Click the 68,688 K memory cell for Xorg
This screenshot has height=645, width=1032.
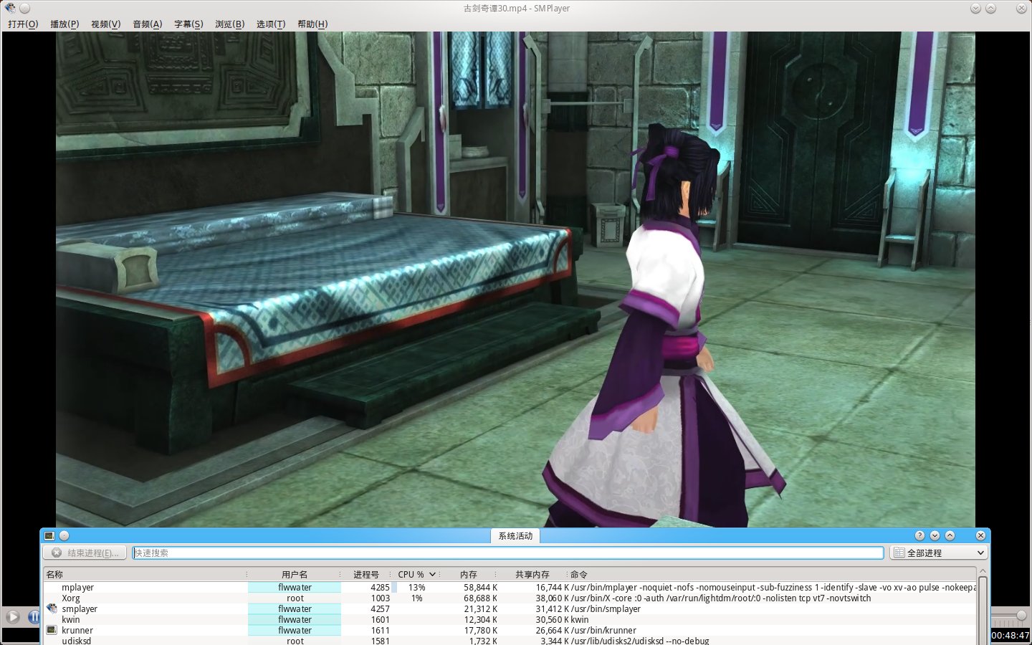tap(480, 598)
